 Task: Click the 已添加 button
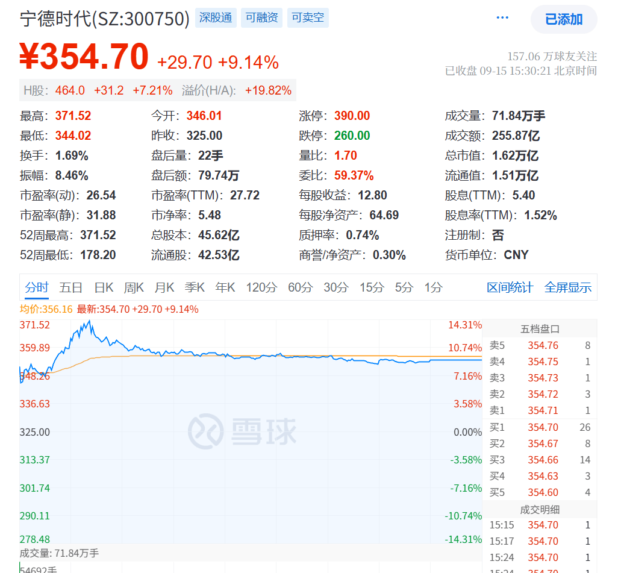pyautogui.click(x=564, y=19)
